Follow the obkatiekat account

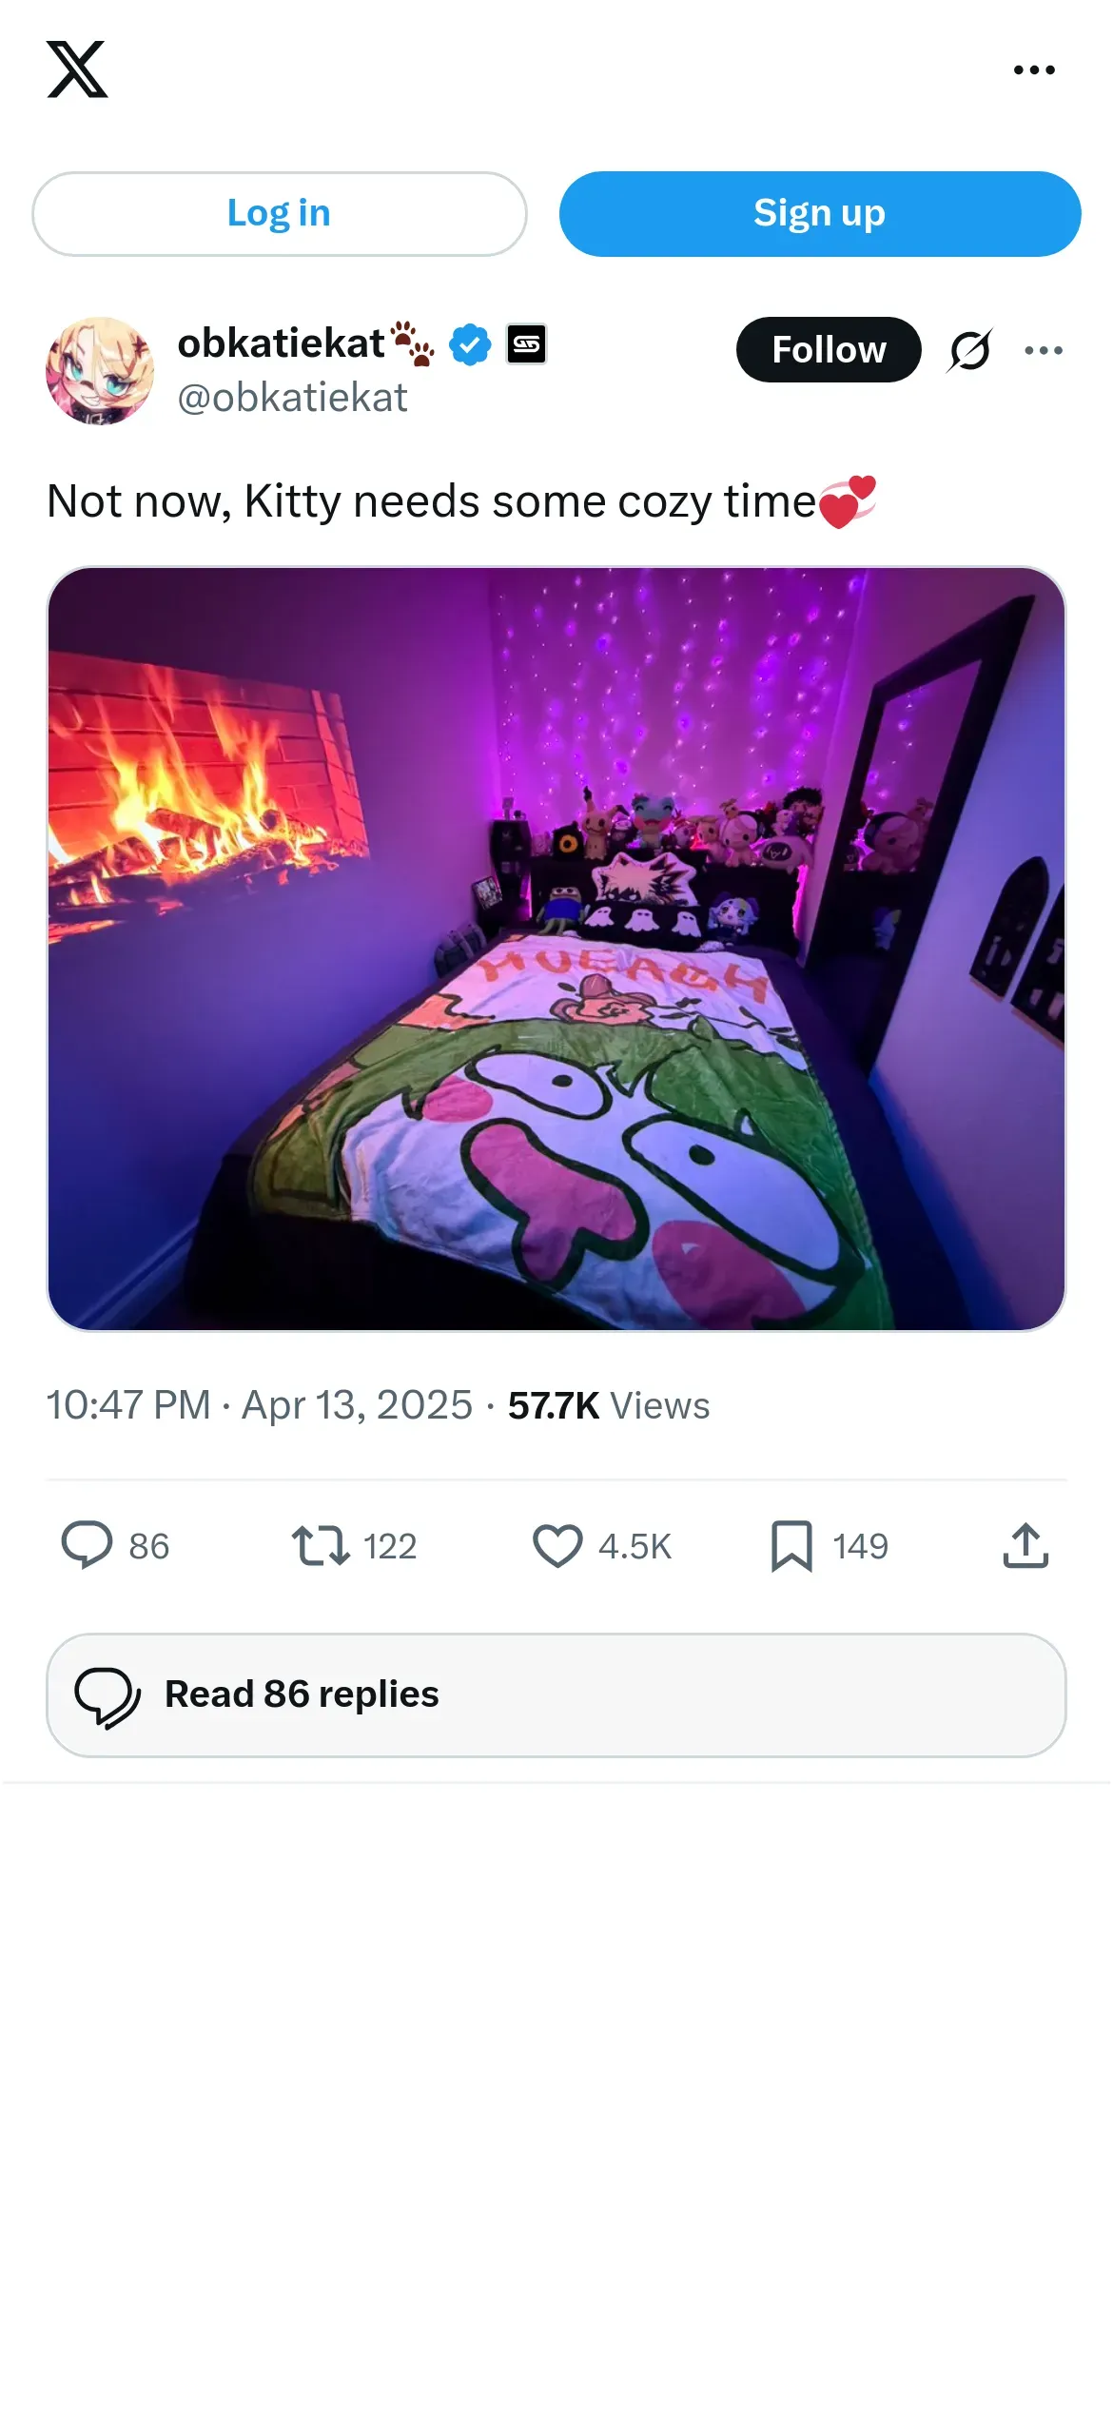click(829, 349)
